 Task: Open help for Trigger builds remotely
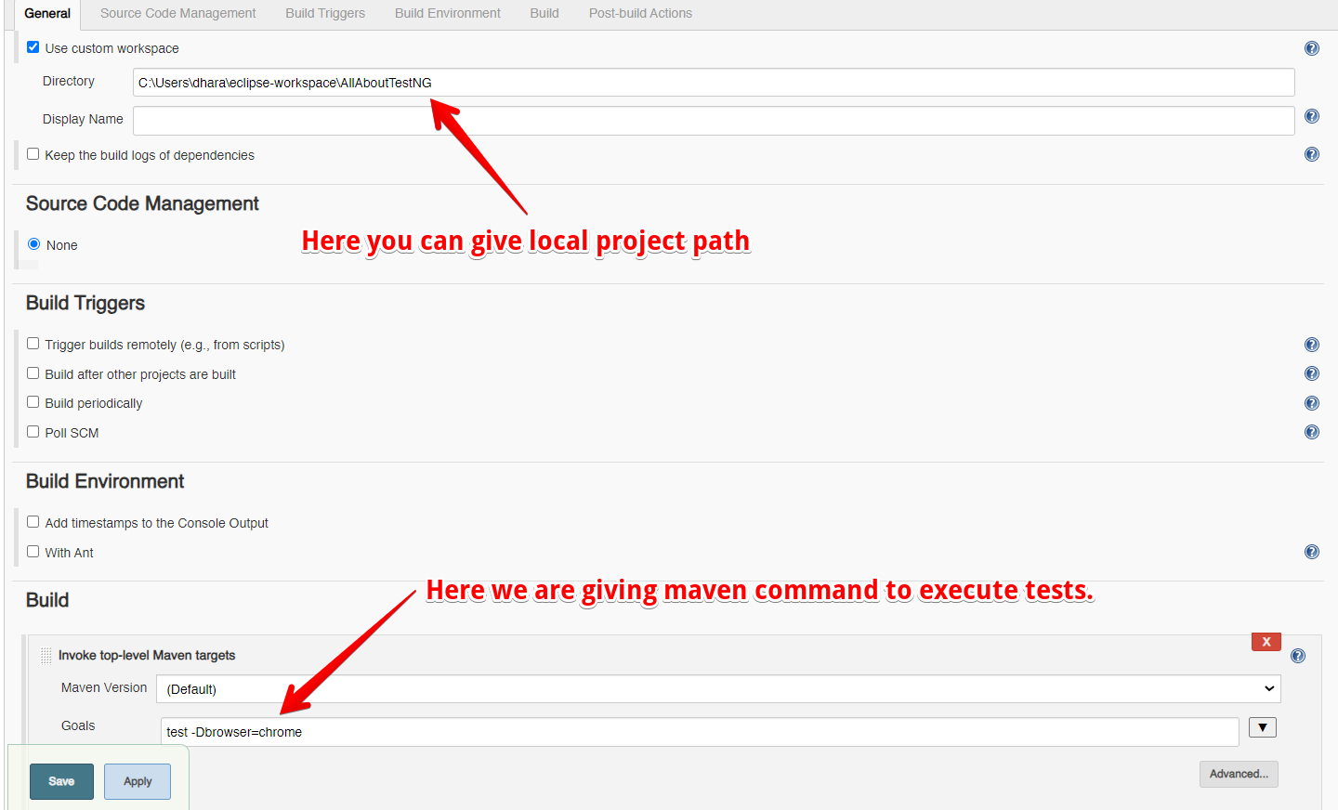tap(1311, 344)
